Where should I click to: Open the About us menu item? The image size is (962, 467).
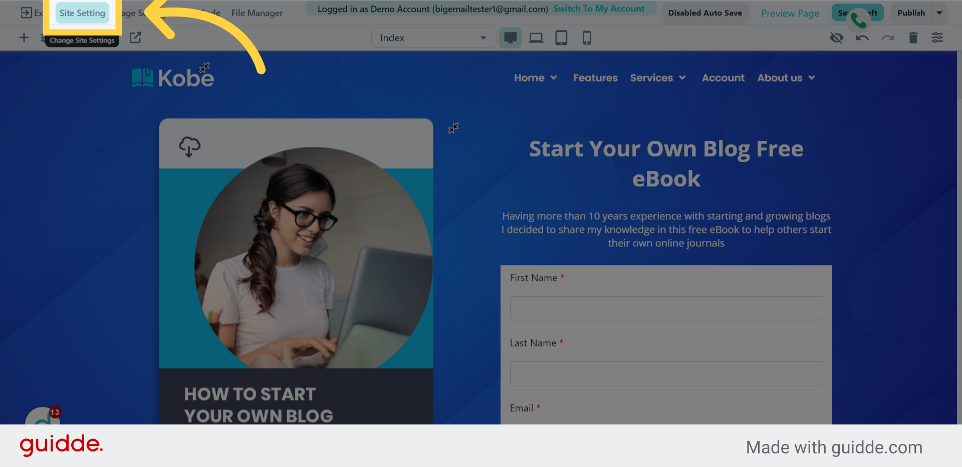point(780,78)
